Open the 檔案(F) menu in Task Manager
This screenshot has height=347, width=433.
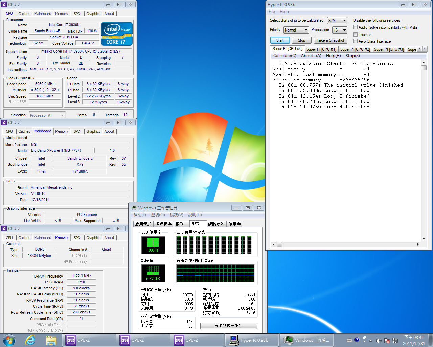click(x=140, y=215)
